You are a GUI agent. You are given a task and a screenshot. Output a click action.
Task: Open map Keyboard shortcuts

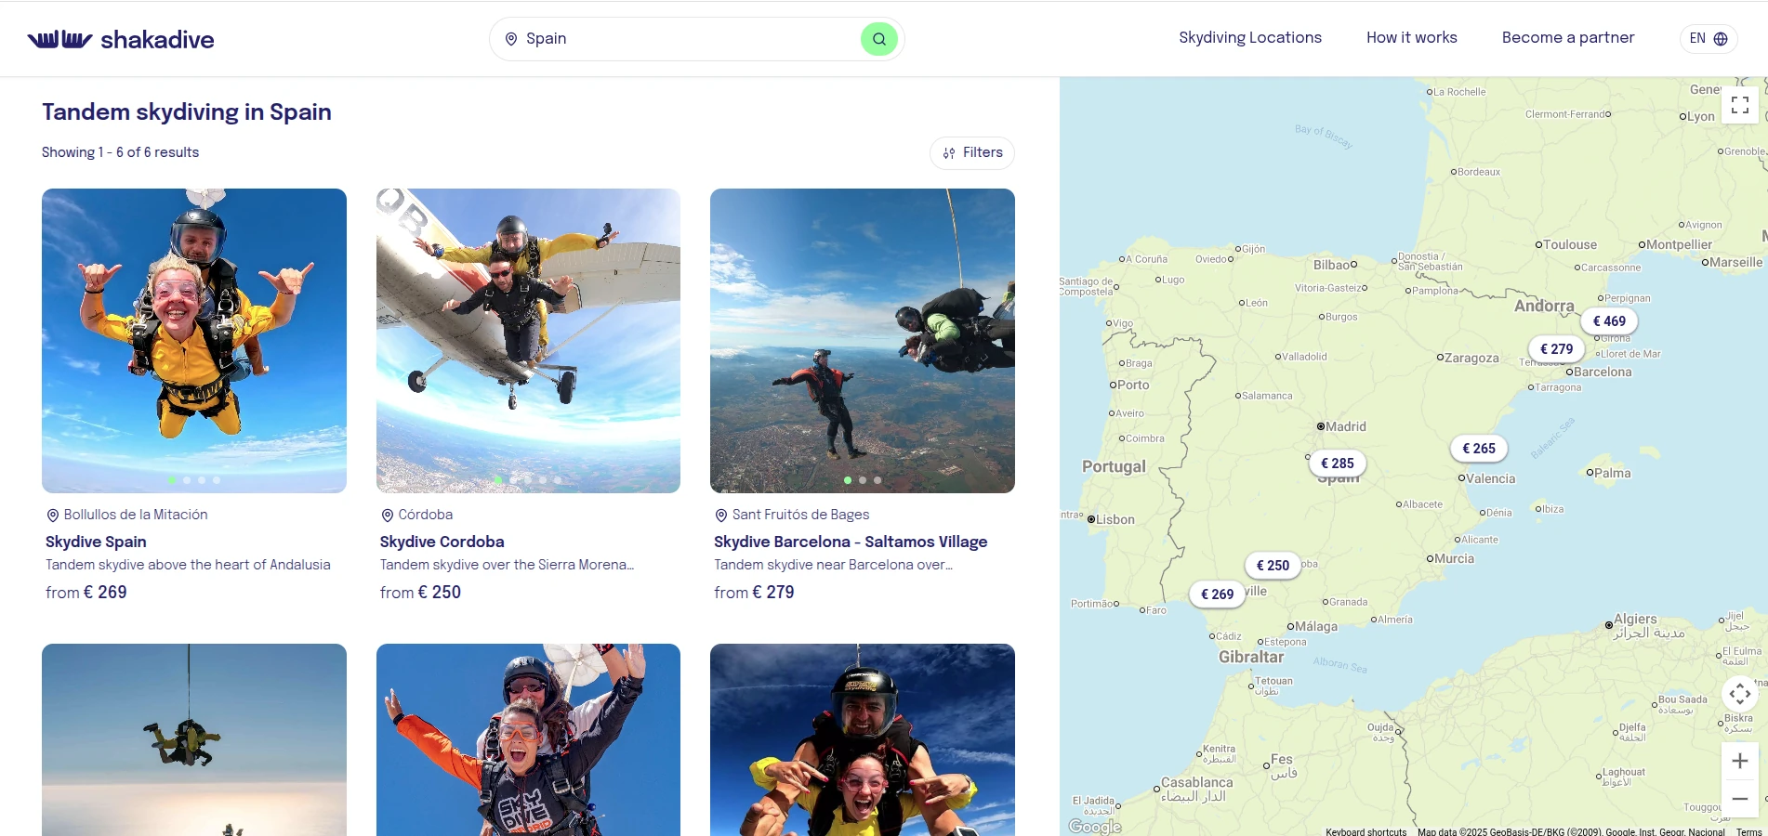click(1366, 831)
